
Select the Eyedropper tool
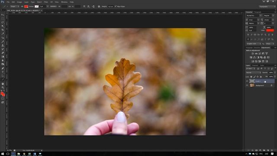pos(3,34)
